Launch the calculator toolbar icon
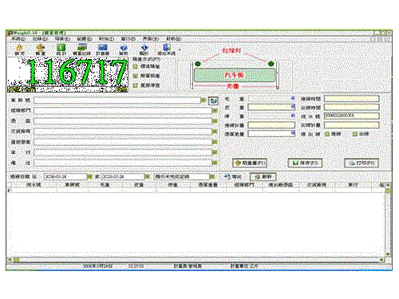The width and height of the screenshot is (399, 299). (103, 49)
